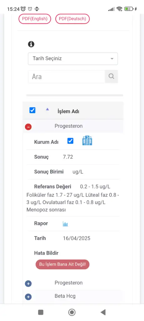Tap the Android home circle button
This screenshot has width=144, height=321.
pos(72,312)
